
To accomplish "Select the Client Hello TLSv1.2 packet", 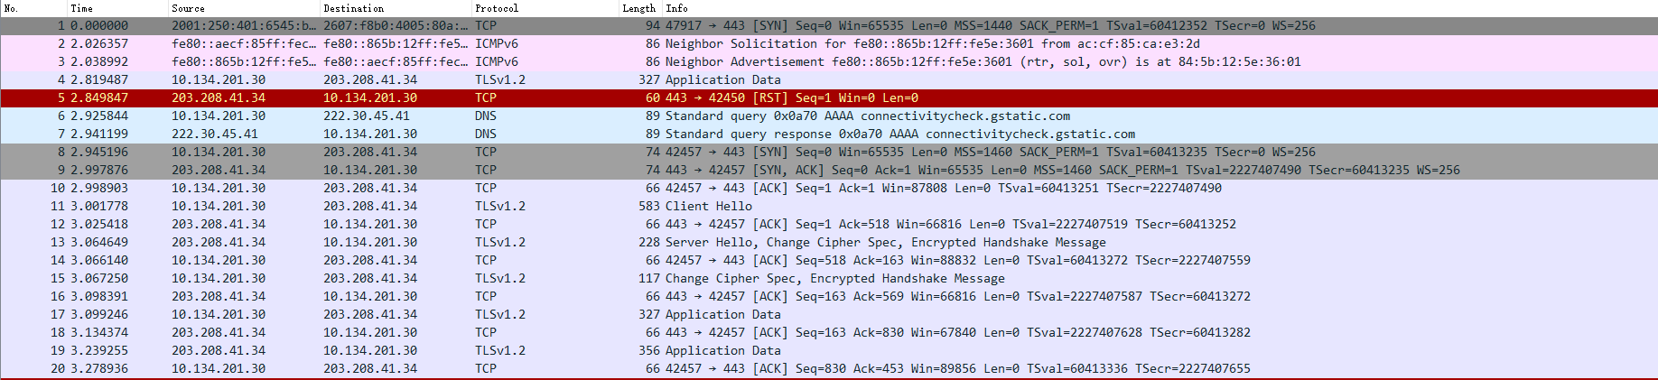I will click(x=829, y=206).
